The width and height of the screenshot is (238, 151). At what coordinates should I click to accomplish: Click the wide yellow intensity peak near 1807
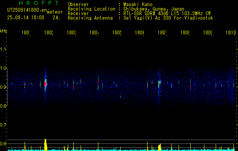[x=159, y=147]
